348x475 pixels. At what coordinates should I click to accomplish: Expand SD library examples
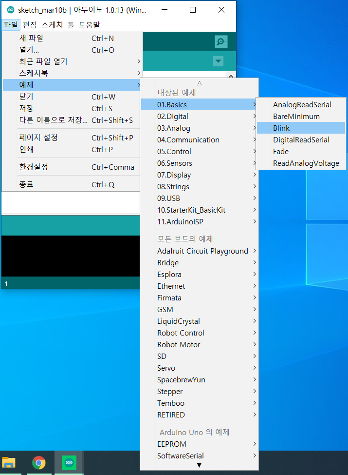point(199,356)
